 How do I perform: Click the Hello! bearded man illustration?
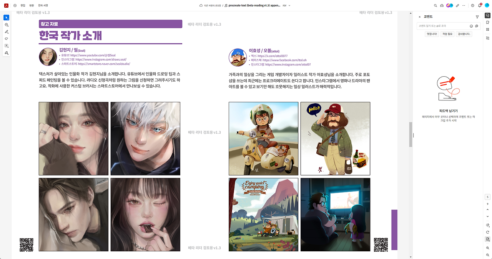point(335,139)
